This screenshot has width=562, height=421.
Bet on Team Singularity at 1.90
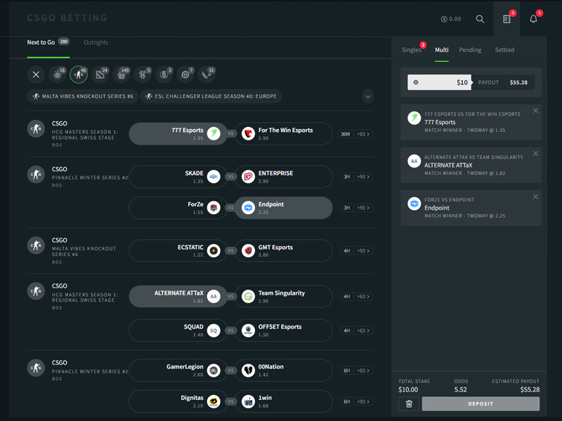[284, 296]
